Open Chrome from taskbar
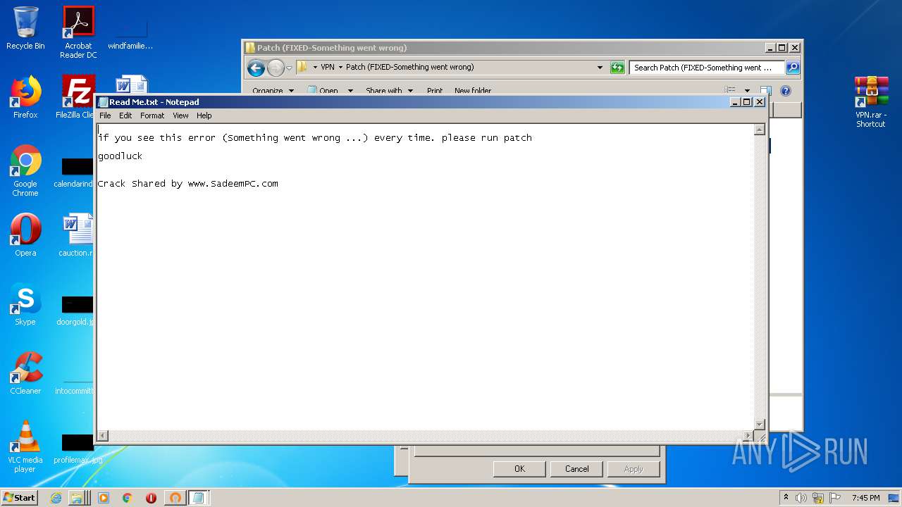The image size is (902, 507). click(x=128, y=498)
